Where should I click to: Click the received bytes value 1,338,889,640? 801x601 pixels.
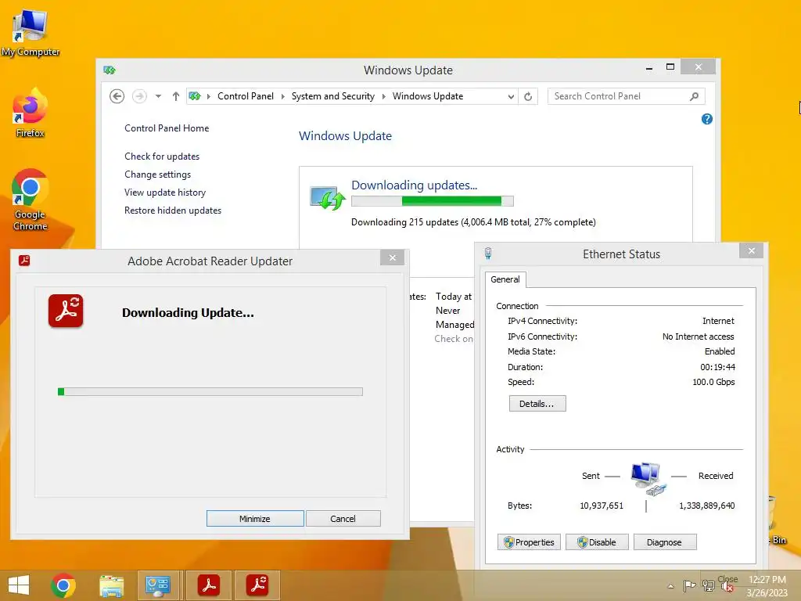coord(707,506)
